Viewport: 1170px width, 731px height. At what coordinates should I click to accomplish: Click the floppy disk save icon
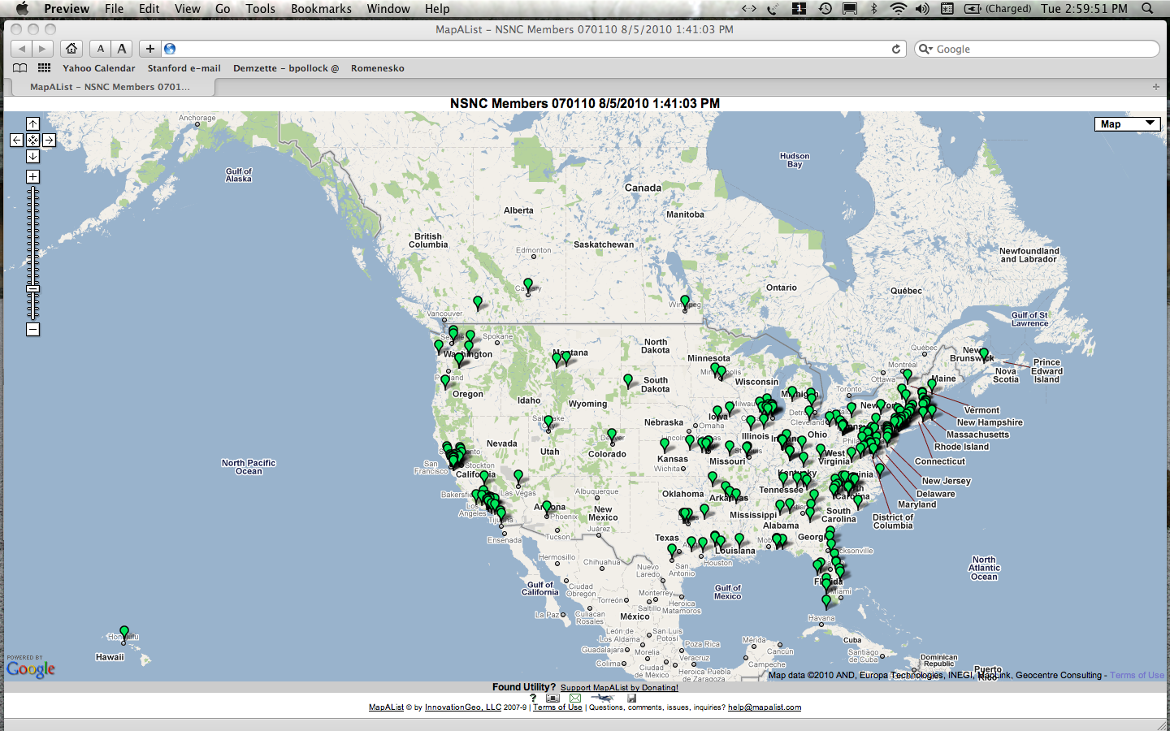pyautogui.click(x=631, y=698)
